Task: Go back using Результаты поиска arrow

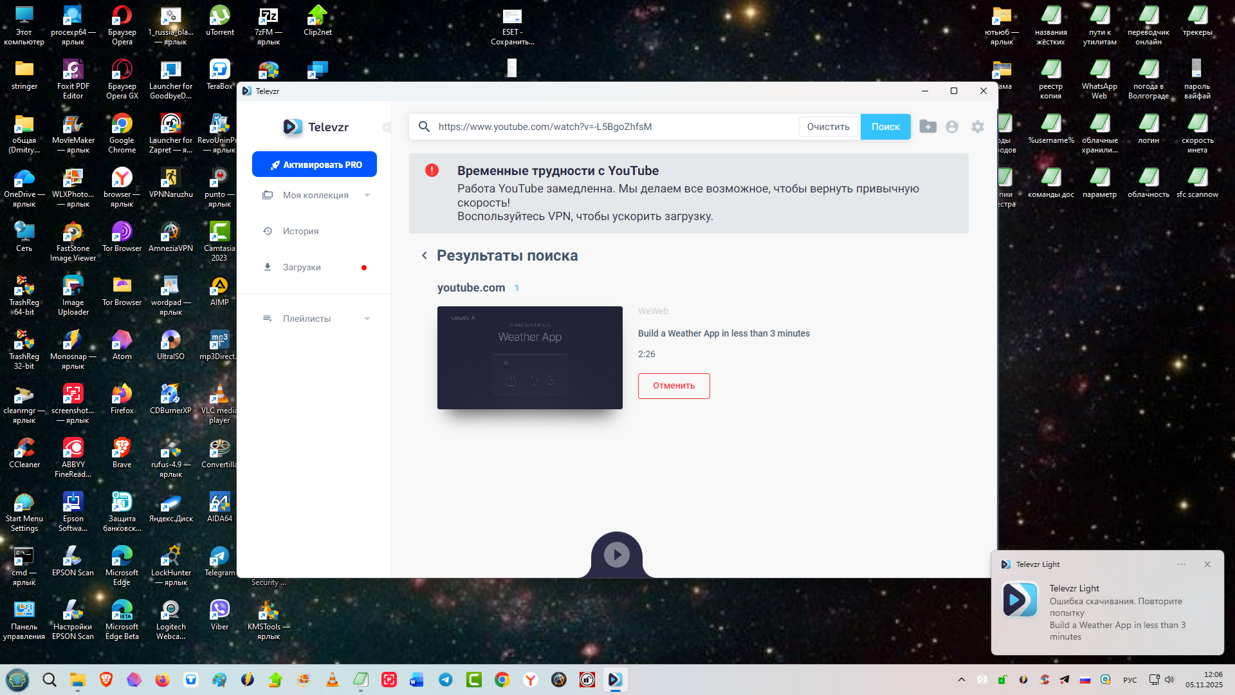Action: [425, 255]
